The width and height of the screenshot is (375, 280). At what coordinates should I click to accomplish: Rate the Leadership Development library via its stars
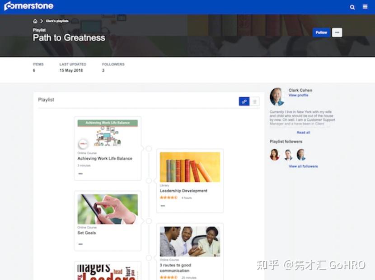(169, 197)
